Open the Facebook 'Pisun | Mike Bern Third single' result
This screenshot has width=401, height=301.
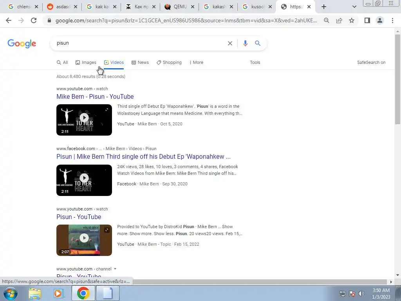[143, 156]
